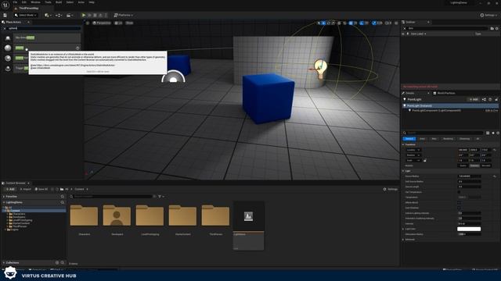Select the point light bulb in viewport
The image size is (501, 281).
tap(320, 69)
